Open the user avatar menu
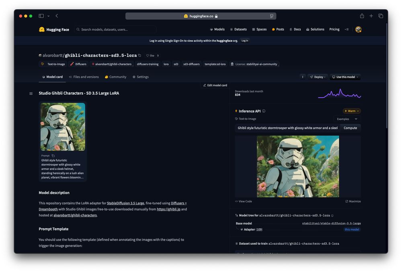This screenshot has height=272, width=402. 358,29
